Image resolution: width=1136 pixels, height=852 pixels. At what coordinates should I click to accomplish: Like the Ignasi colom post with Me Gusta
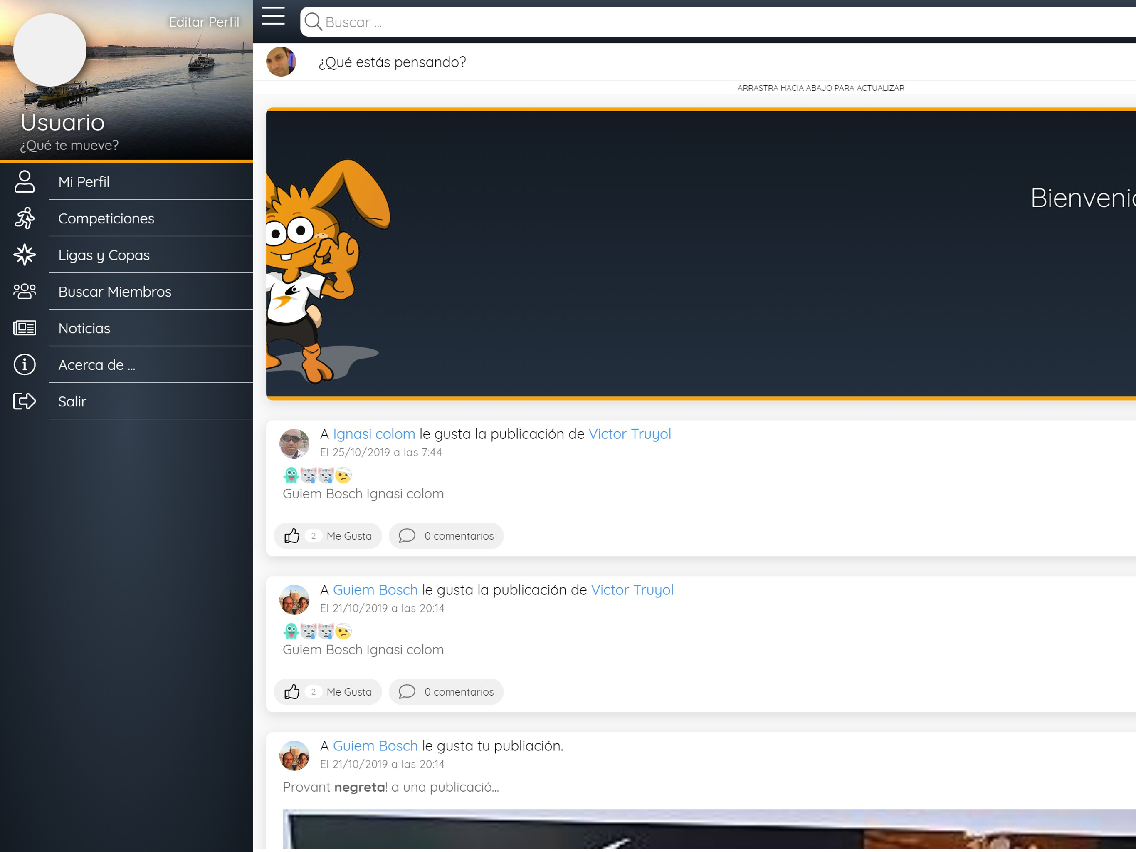328,536
